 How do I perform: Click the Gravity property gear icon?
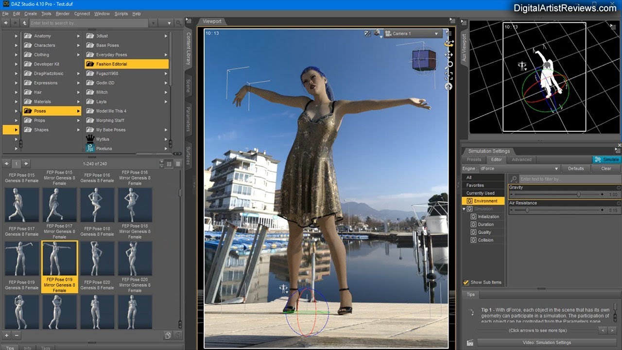click(619, 187)
